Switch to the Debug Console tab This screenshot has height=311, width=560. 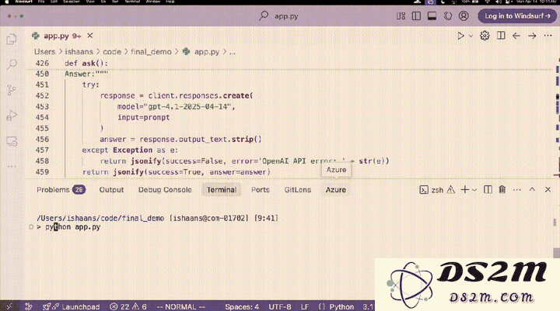[165, 190]
